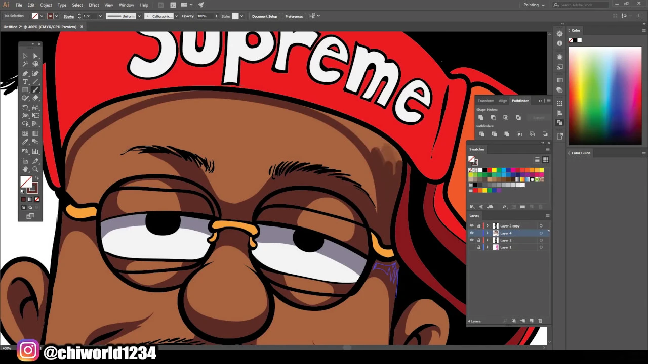Expand Layer 2 copy contents
Image resolution: width=648 pixels, height=364 pixels.
click(488, 226)
